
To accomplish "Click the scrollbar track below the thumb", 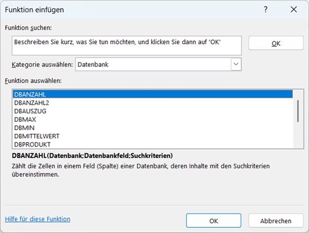I will pyautogui.click(x=298, y=135).
